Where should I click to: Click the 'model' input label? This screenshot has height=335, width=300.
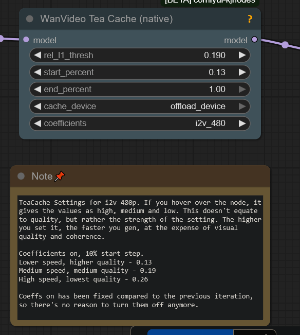tap(45, 40)
